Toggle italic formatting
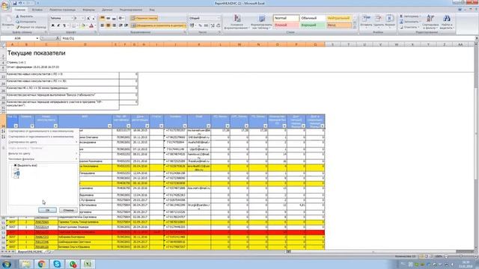This screenshot has height=269, width=479. pos(58,25)
